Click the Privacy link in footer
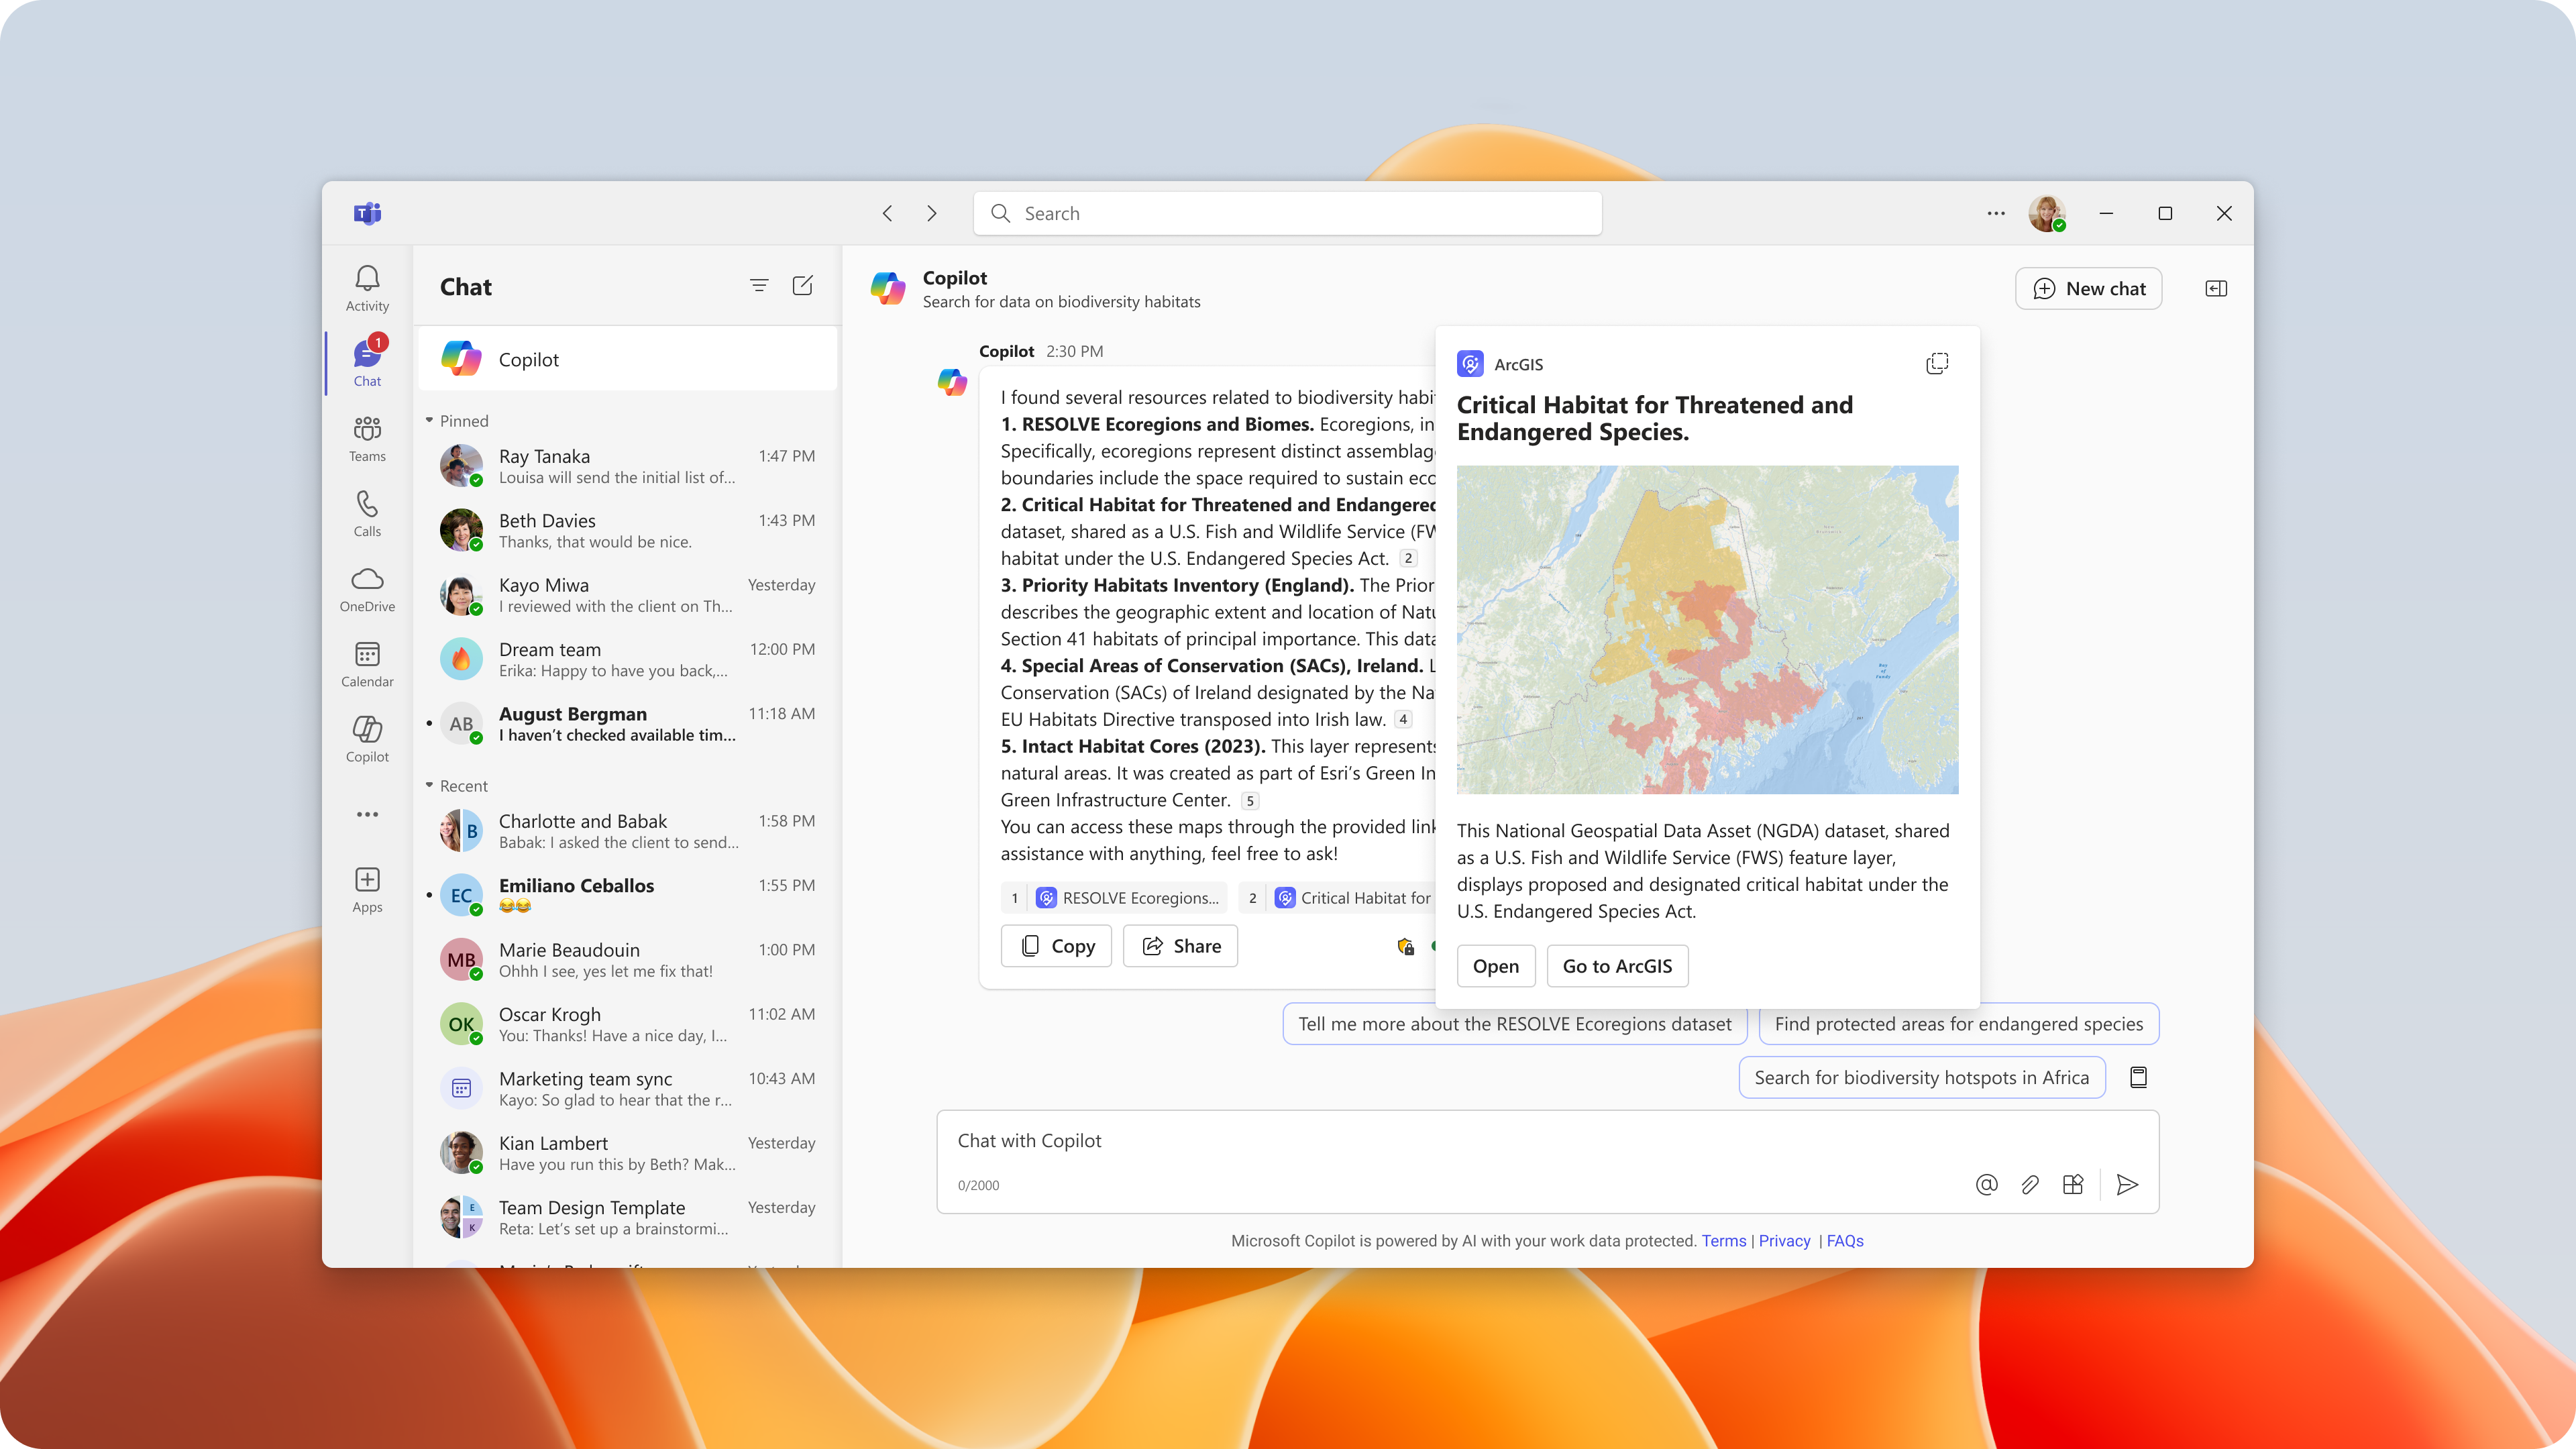This screenshot has width=2576, height=1449. [x=1784, y=1241]
